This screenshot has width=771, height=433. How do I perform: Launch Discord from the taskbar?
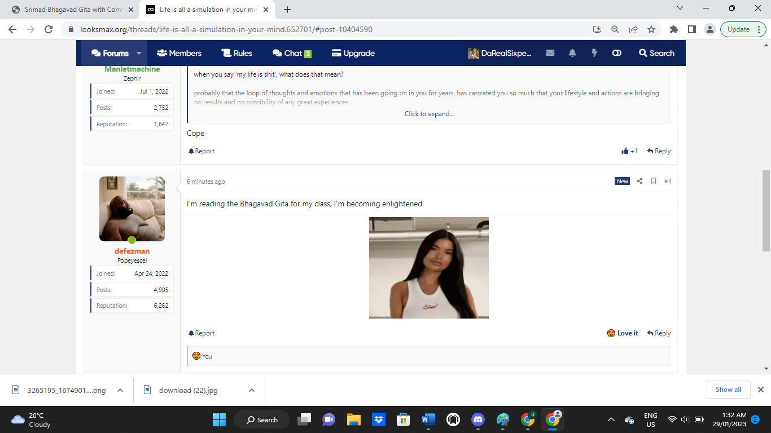478,419
